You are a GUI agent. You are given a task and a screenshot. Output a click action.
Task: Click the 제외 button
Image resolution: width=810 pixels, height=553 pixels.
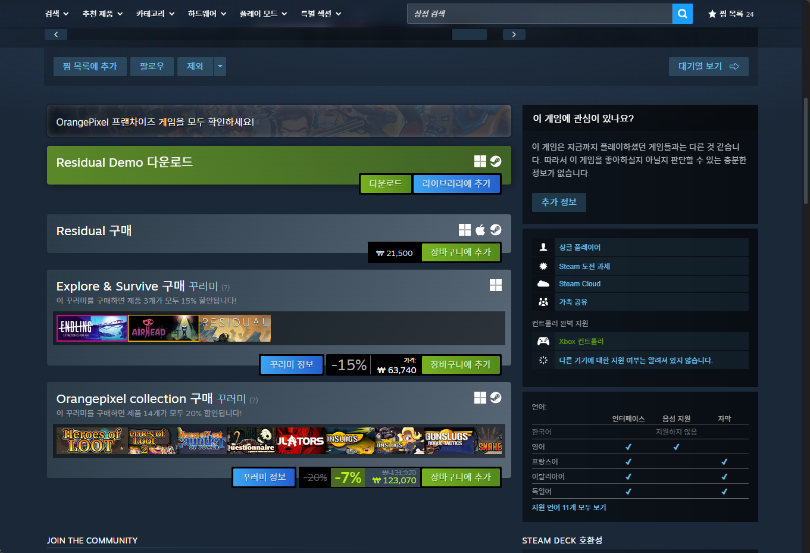(x=195, y=66)
